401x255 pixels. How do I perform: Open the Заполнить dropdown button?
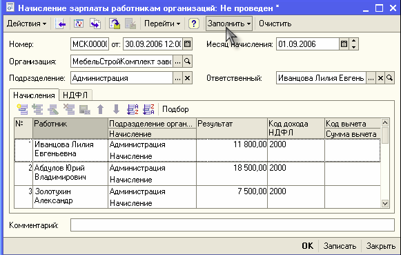pos(229,23)
